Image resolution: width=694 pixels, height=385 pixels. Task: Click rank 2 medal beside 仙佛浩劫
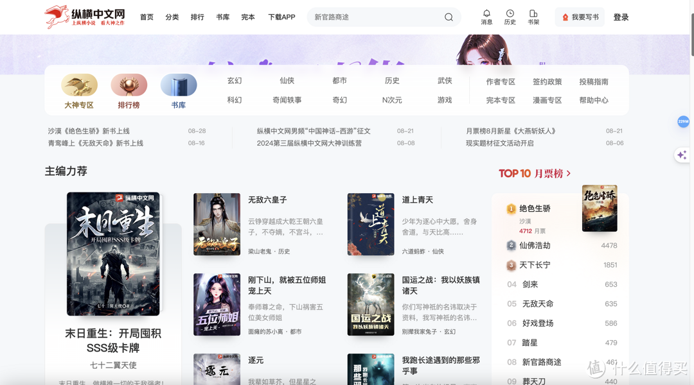tap(512, 245)
